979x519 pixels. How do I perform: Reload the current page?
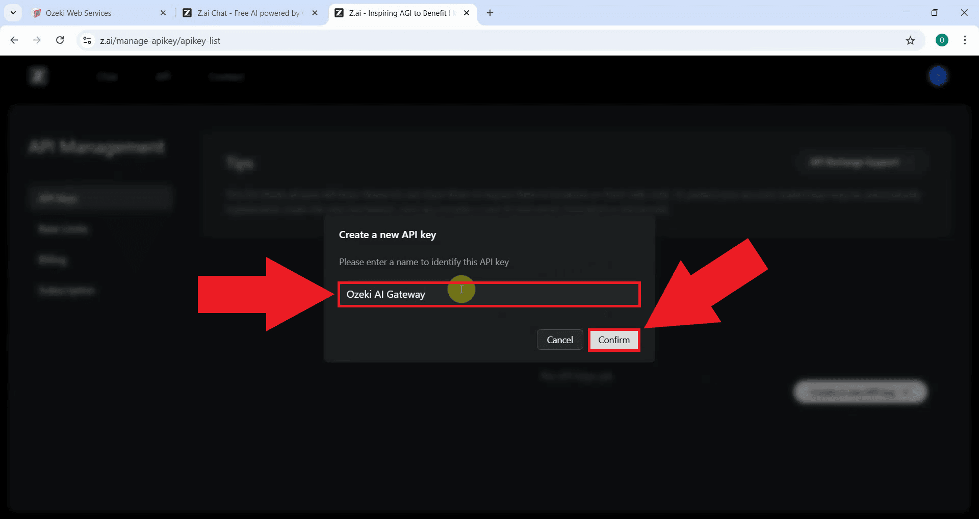click(x=60, y=40)
